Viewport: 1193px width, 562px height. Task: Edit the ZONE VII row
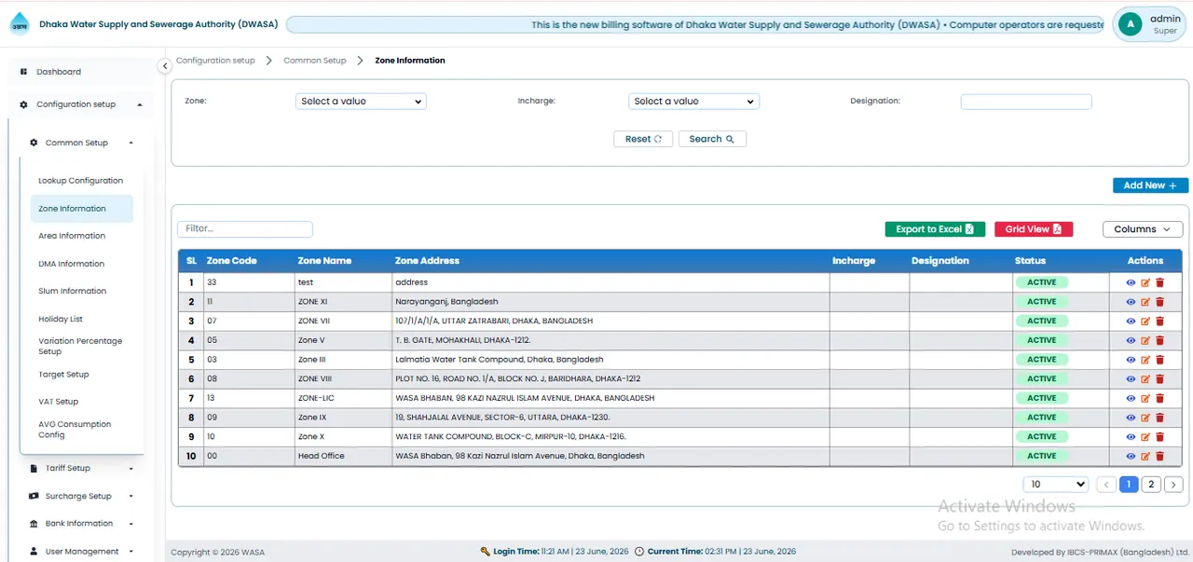point(1145,321)
